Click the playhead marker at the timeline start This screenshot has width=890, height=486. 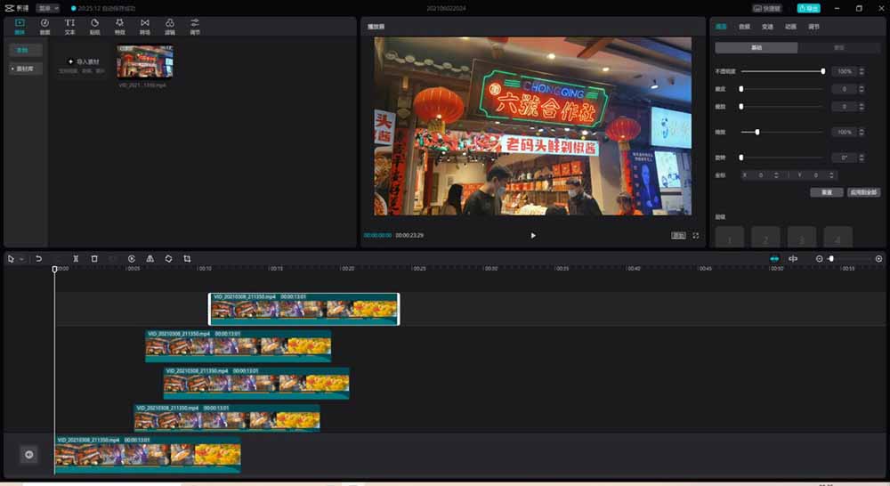[x=55, y=269]
